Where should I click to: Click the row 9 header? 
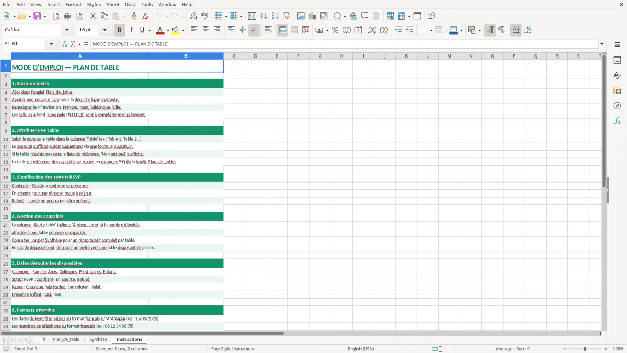6,130
